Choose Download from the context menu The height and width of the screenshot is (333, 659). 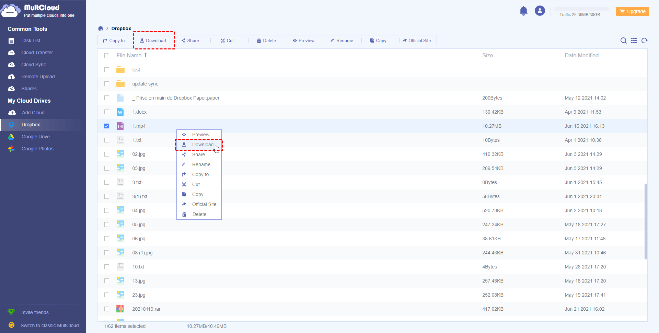[203, 145]
